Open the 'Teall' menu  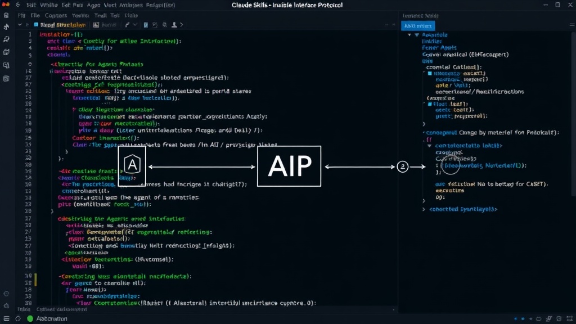pos(100,15)
